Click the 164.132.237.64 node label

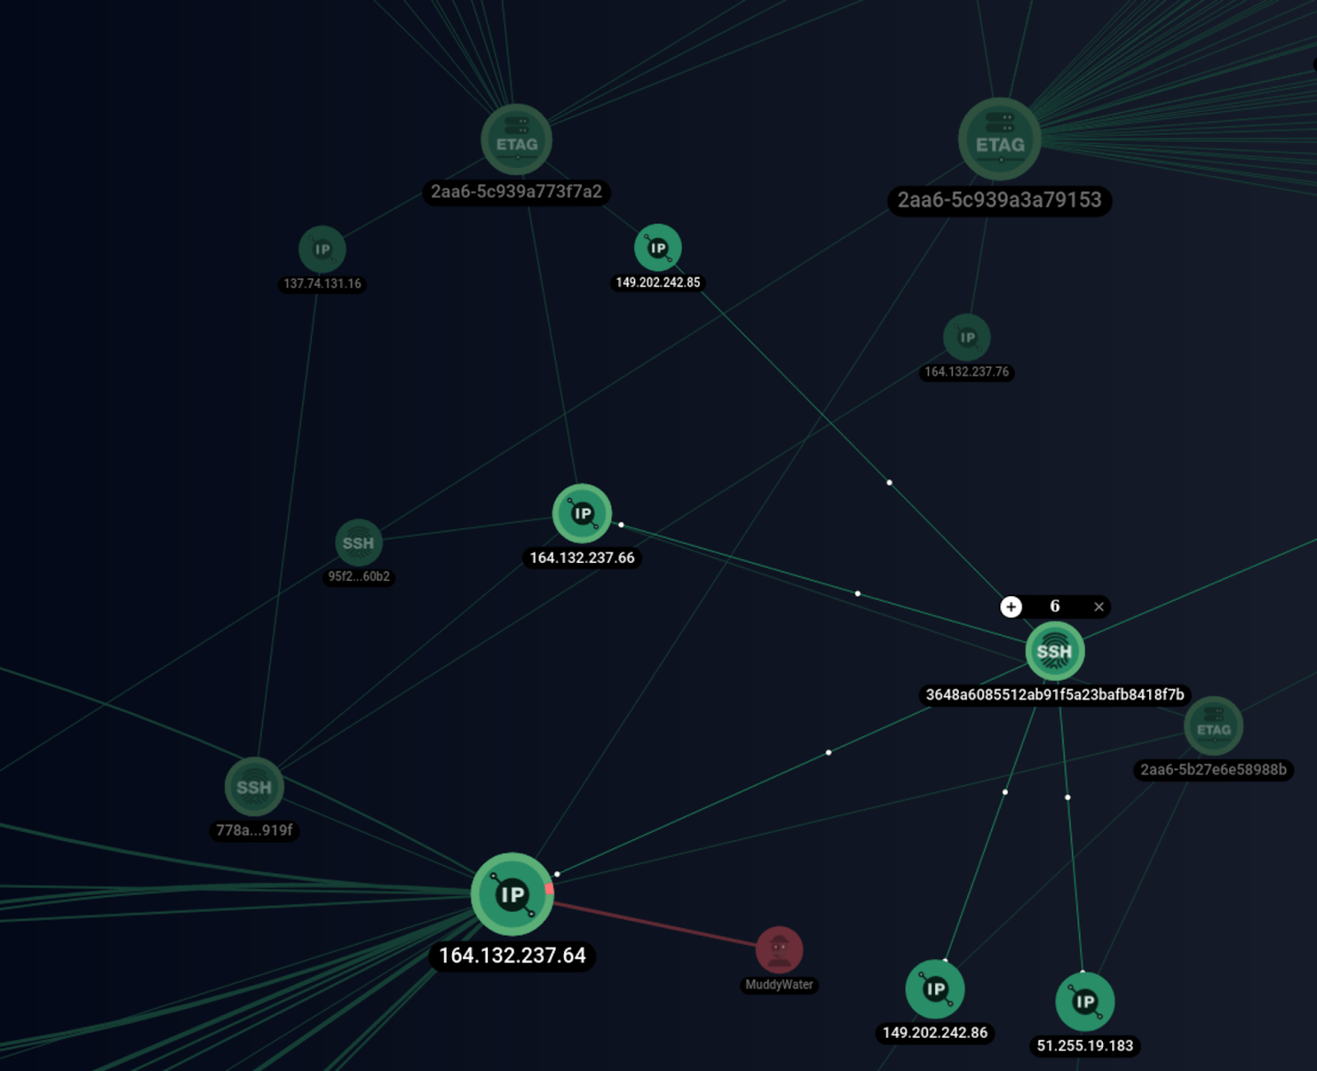512,956
